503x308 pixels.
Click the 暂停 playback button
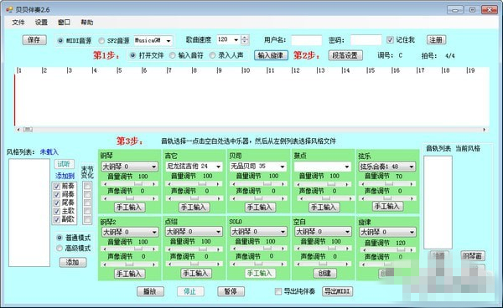tap(231, 291)
